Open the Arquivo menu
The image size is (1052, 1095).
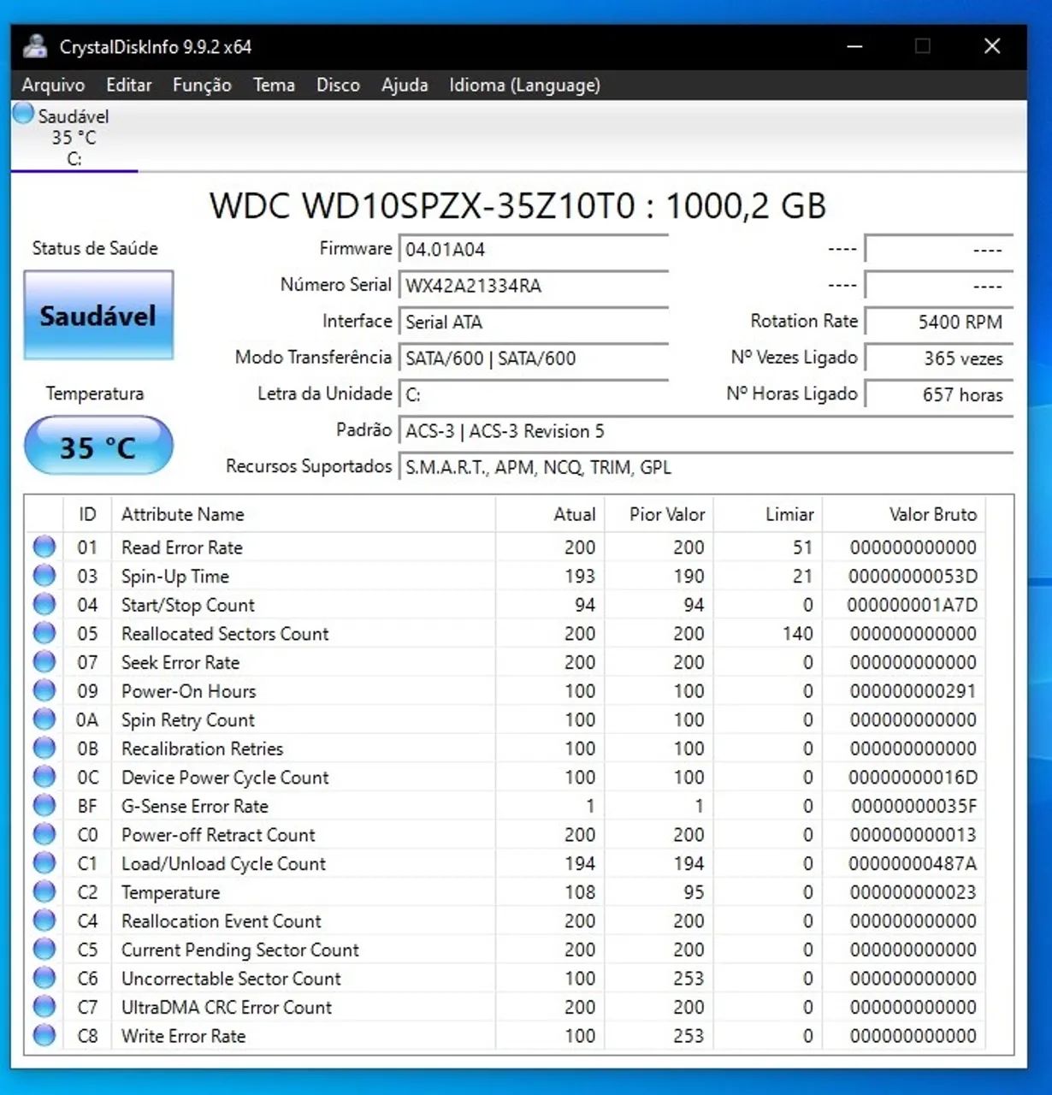click(53, 85)
